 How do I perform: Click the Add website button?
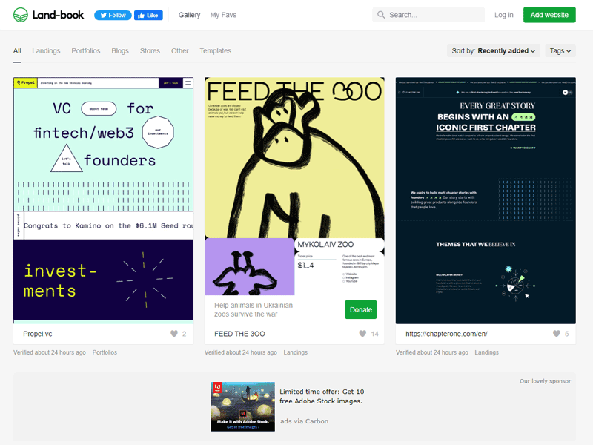549,15
